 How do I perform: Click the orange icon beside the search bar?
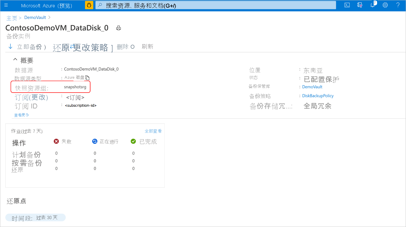click(x=89, y=5)
